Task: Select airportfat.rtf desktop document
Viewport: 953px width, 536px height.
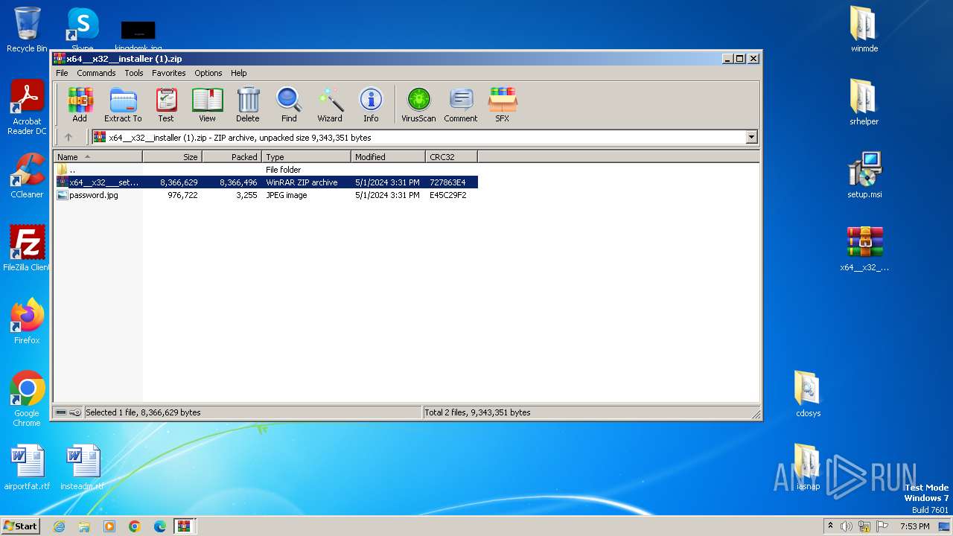Action: coord(27,468)
